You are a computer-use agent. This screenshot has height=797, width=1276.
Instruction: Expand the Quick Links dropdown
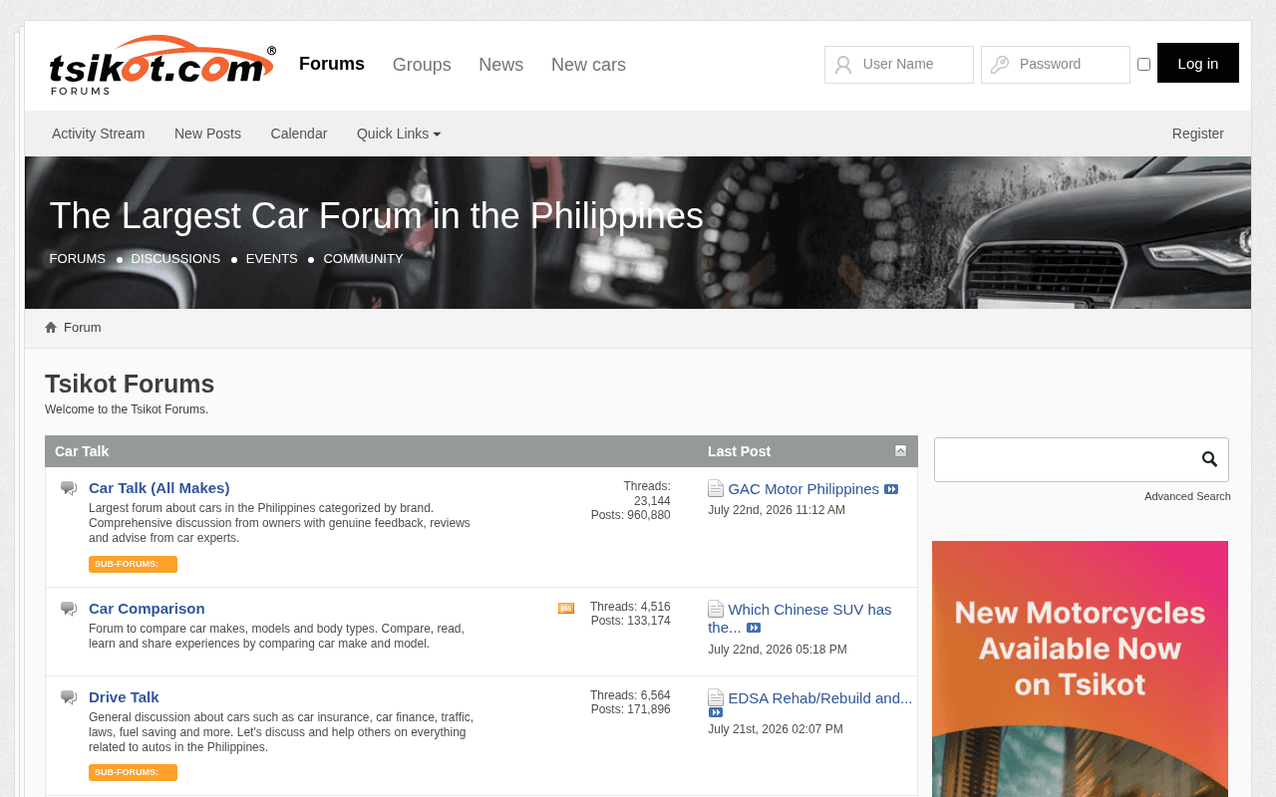point(399,133)
